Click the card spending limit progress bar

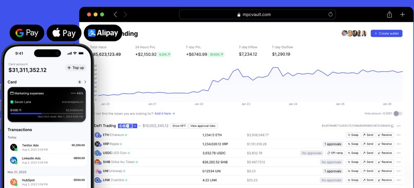[46, 113]
